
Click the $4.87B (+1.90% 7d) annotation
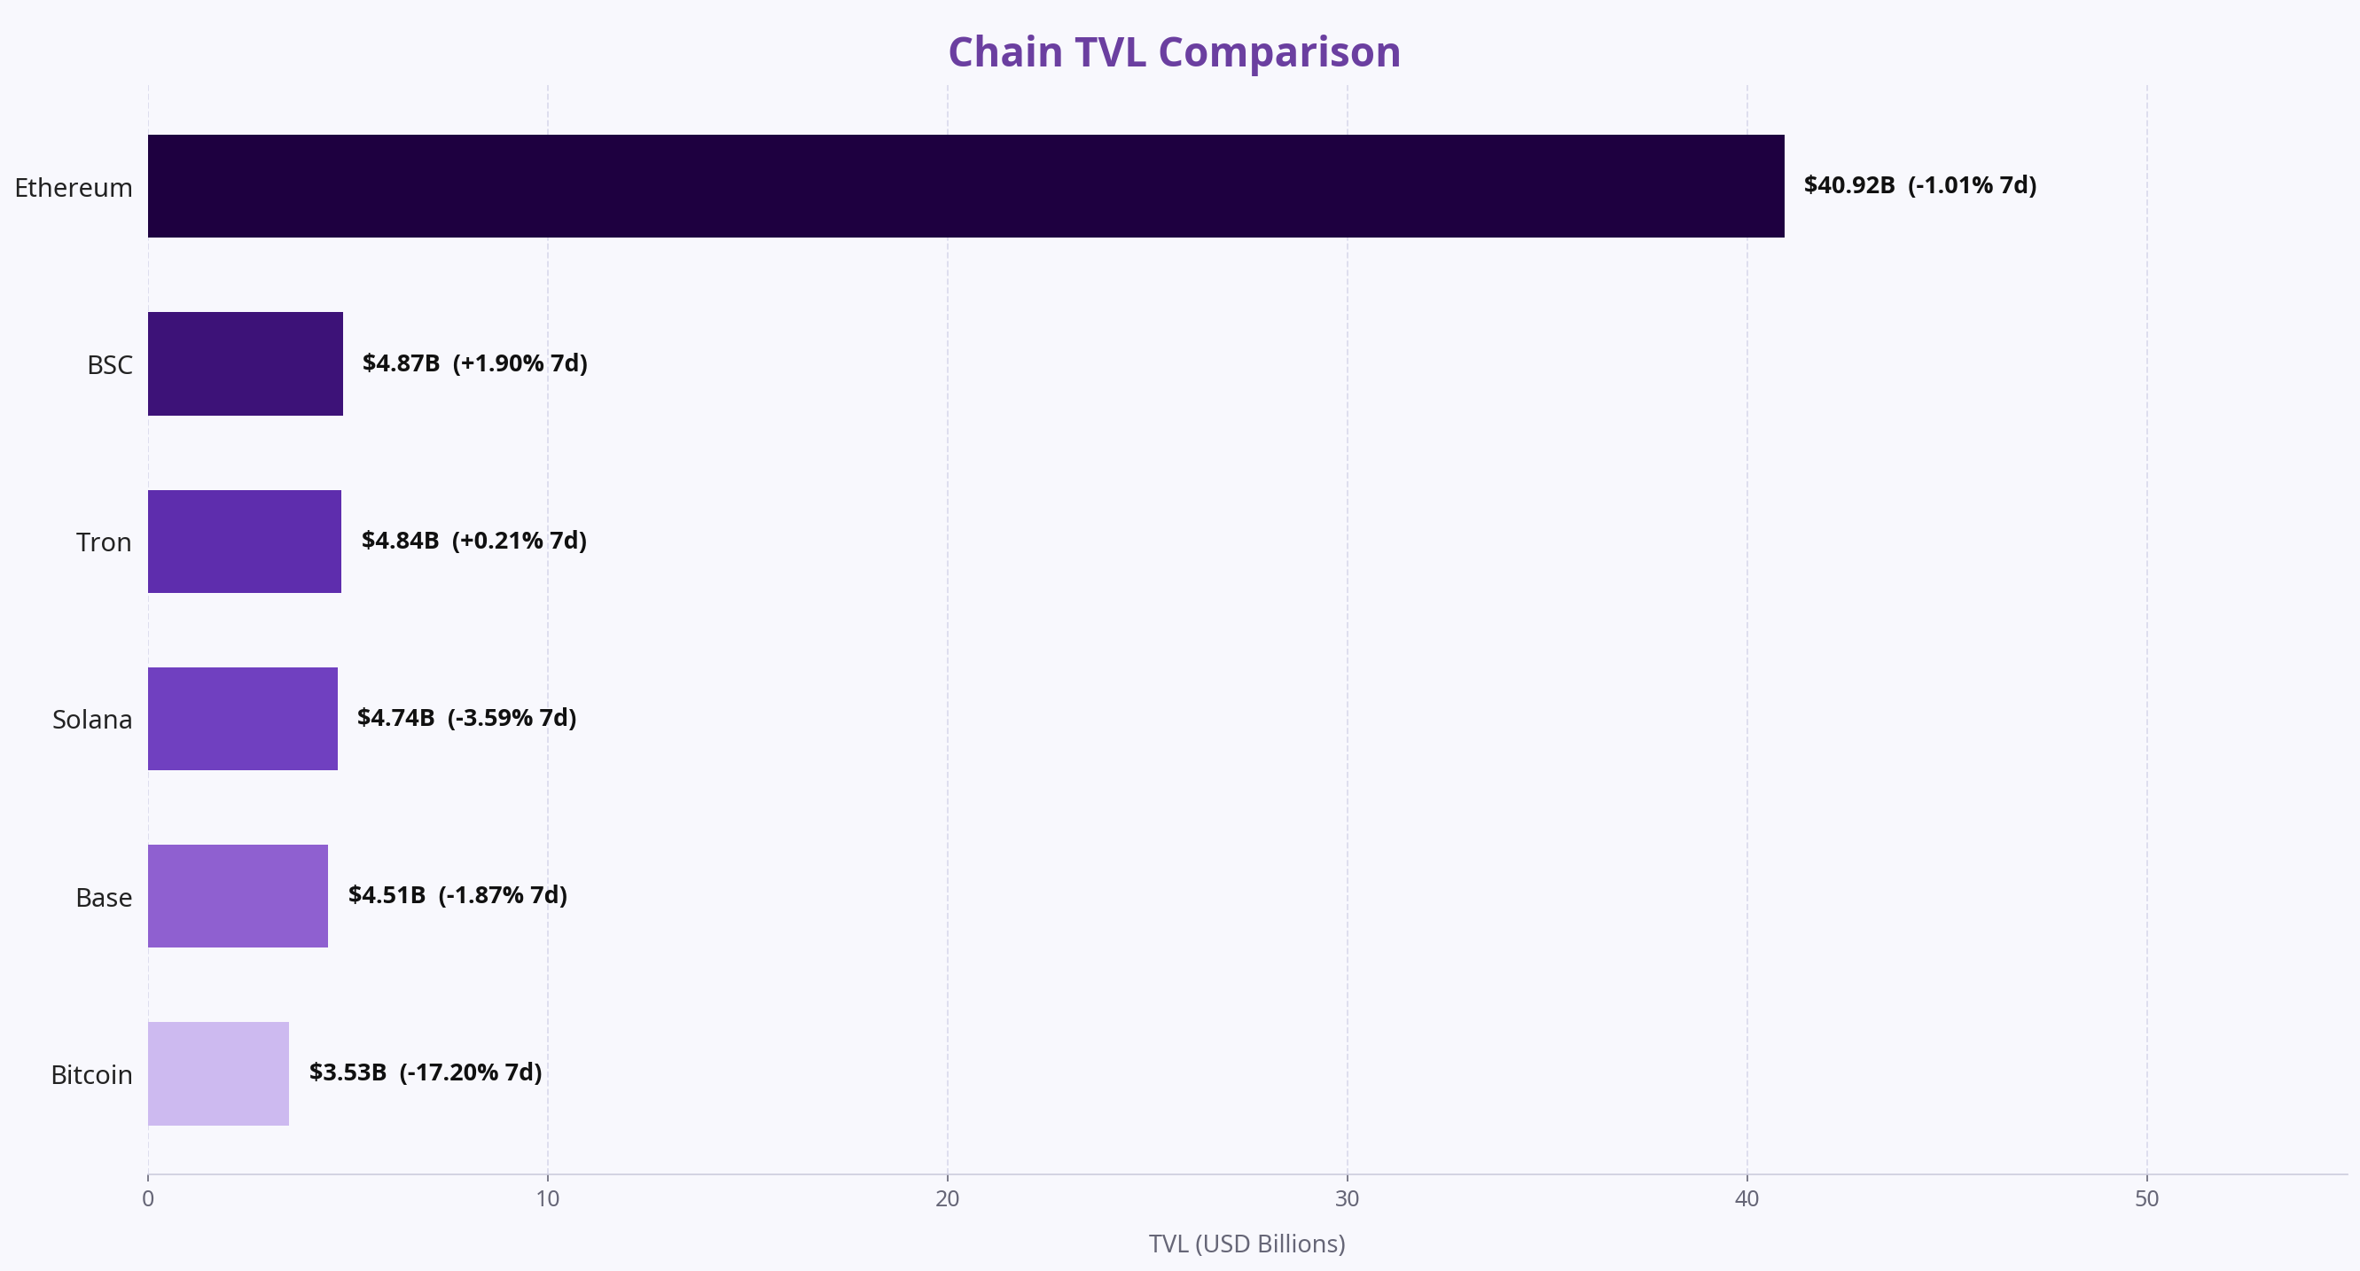474,363
